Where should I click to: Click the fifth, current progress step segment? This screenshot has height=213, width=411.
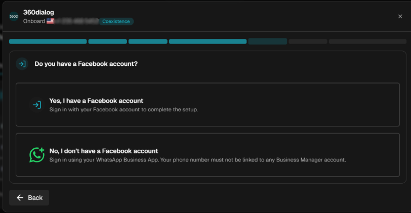(268, 41)
